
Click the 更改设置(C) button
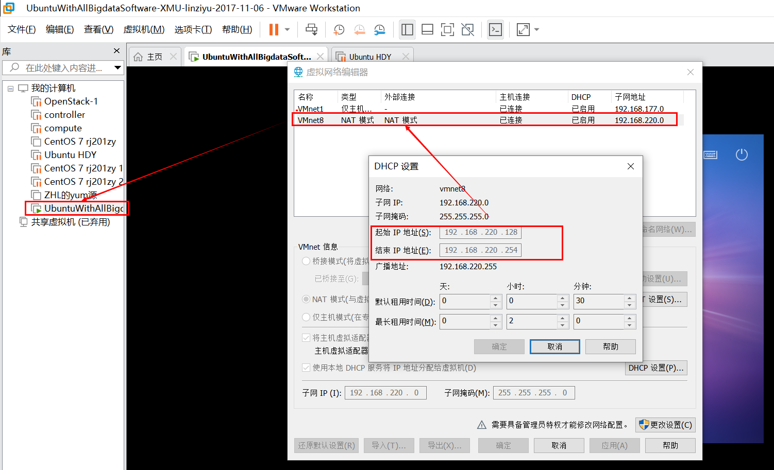click(665, 425)
